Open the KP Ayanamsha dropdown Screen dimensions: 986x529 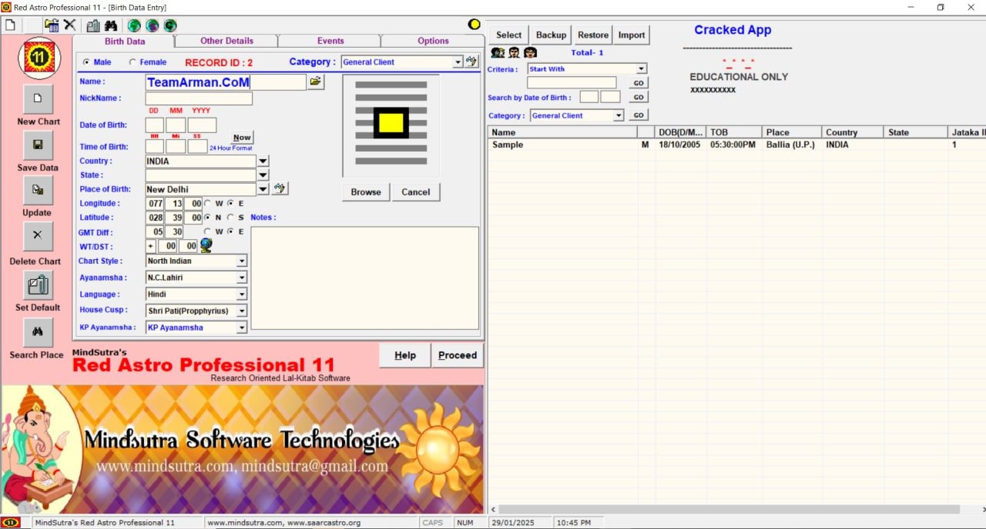coord(242,328)
